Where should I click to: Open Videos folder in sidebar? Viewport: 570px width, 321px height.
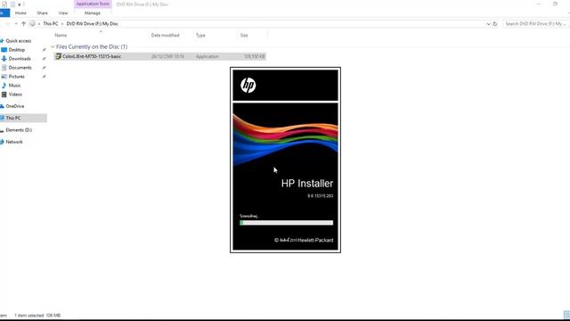(15, 95)
